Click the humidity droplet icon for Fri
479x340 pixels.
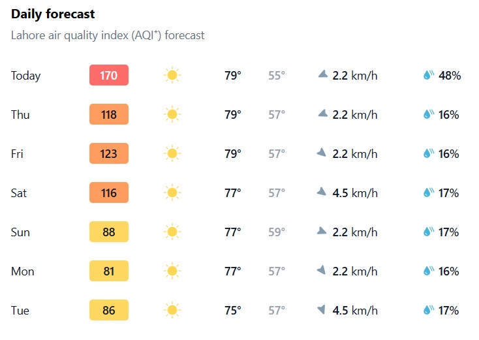click(x=428, y=154)
